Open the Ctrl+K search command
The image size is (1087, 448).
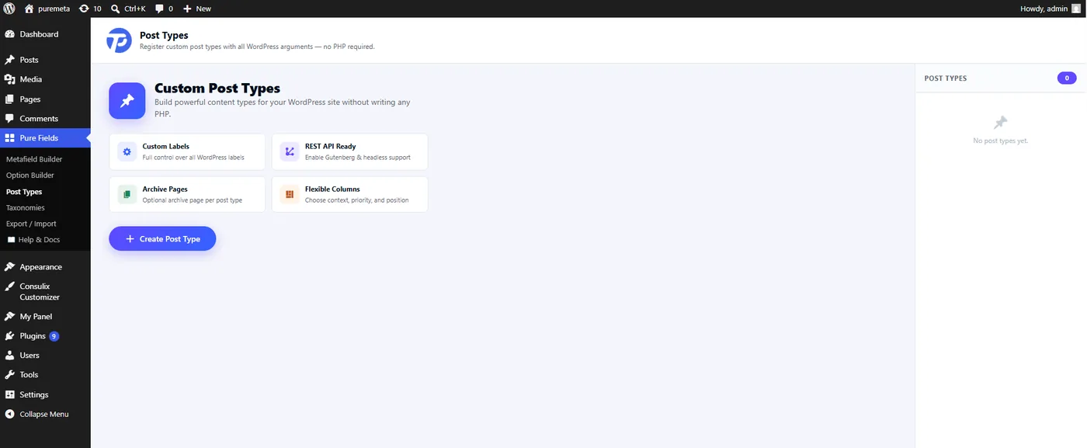coord(128,9)
